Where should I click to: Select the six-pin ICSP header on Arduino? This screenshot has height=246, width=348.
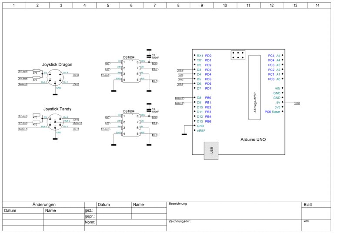238,55
